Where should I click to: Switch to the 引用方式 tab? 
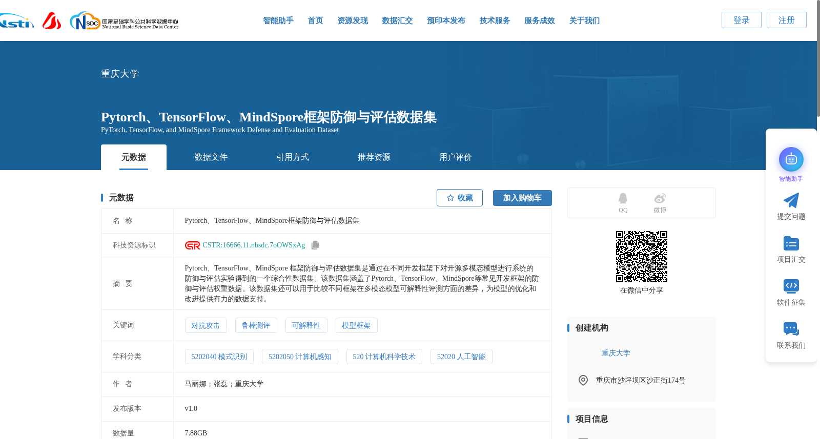(293, 157)
